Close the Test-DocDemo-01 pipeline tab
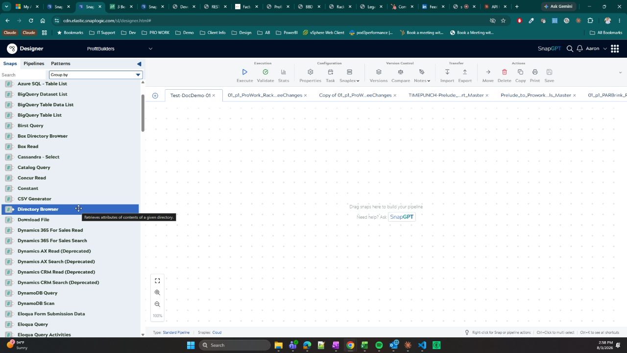Viewport: 627px width, 353px height. (x=214, y=95)
